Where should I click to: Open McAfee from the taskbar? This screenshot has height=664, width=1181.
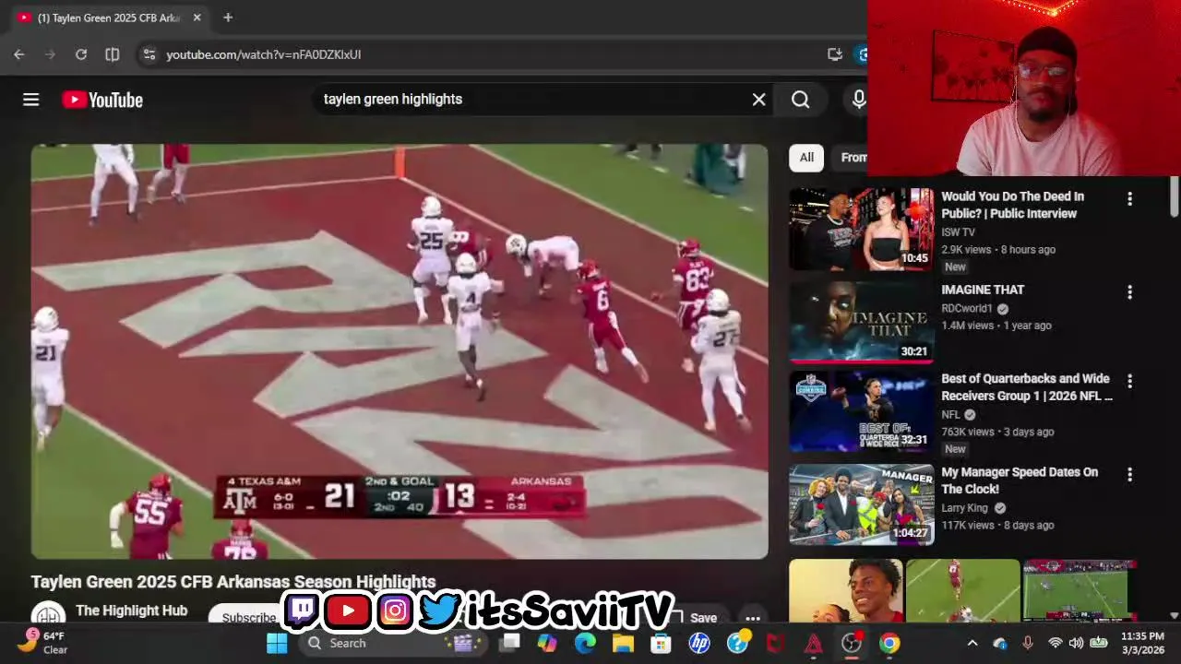(775, 643)
